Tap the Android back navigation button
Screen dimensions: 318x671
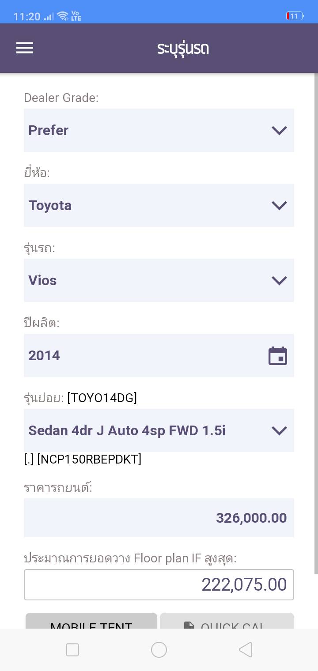click(246, 650)
